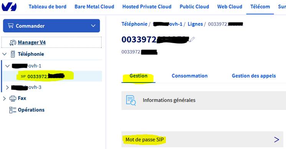
Task: Go to Bare Metal Cloud
Action: tap(94, 7)
